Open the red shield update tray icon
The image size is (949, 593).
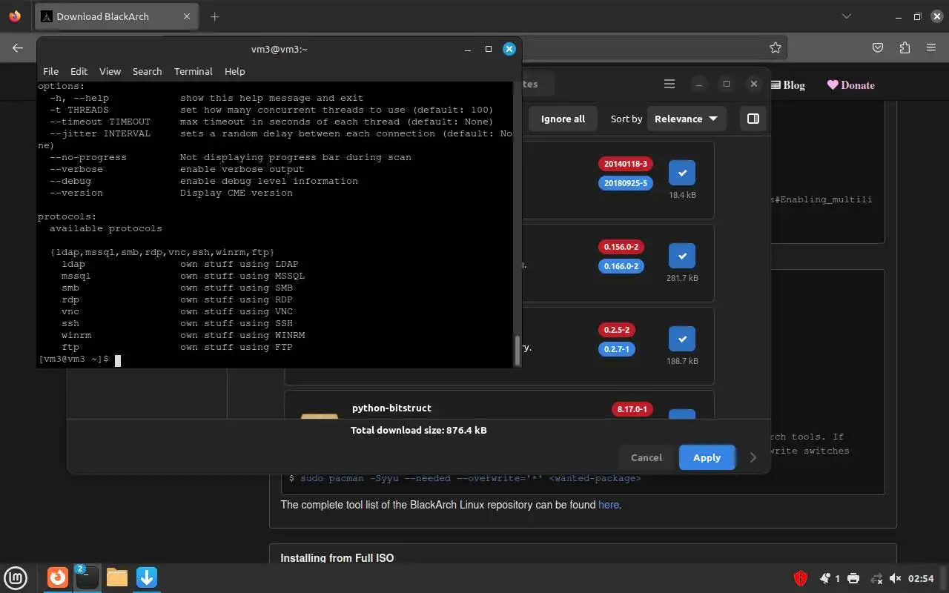coord(801,578)
